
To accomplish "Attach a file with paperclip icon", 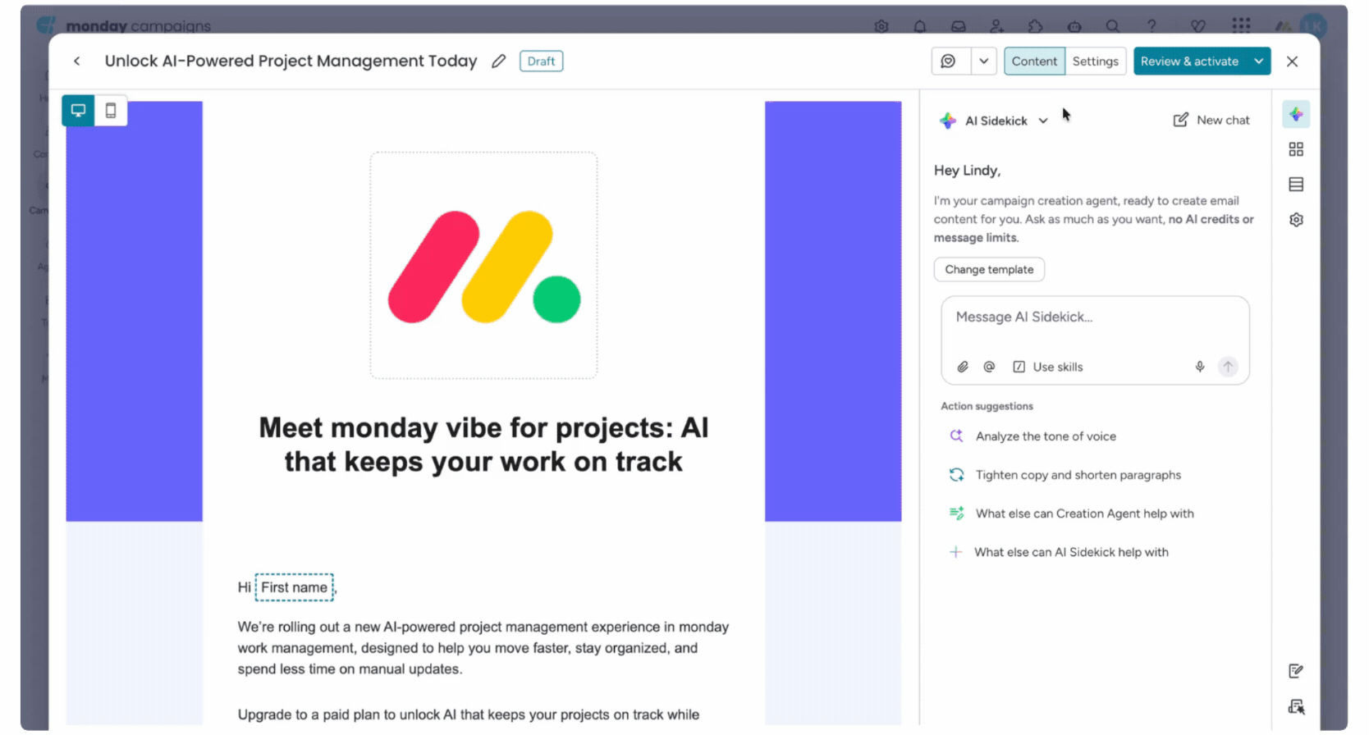I will pyautogui.click(x=963, y=367).
